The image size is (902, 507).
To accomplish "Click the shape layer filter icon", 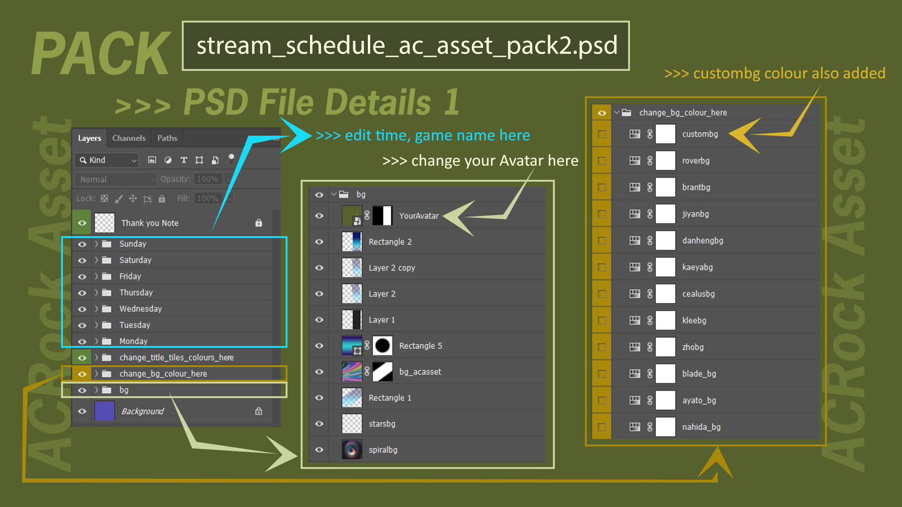I will coord(199,160).
